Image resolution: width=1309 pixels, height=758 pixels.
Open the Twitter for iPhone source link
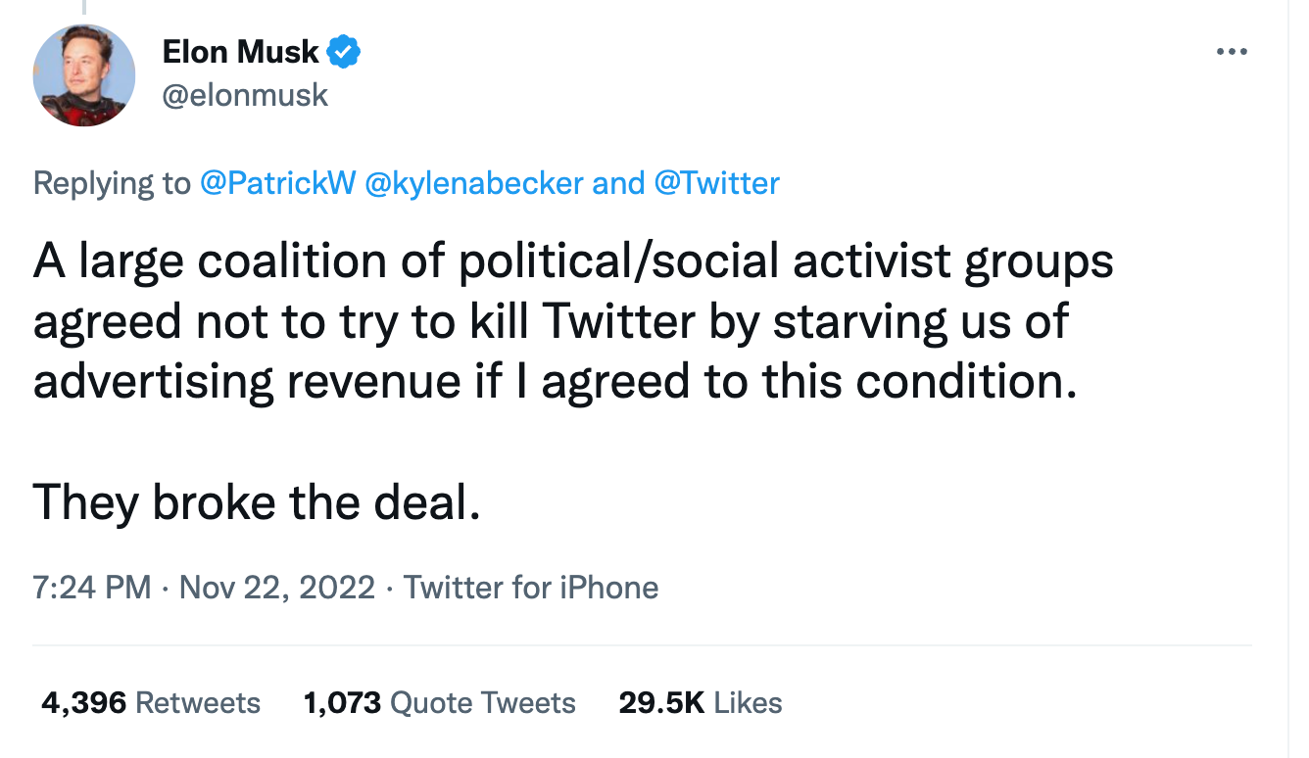click(x=531, y=588)
